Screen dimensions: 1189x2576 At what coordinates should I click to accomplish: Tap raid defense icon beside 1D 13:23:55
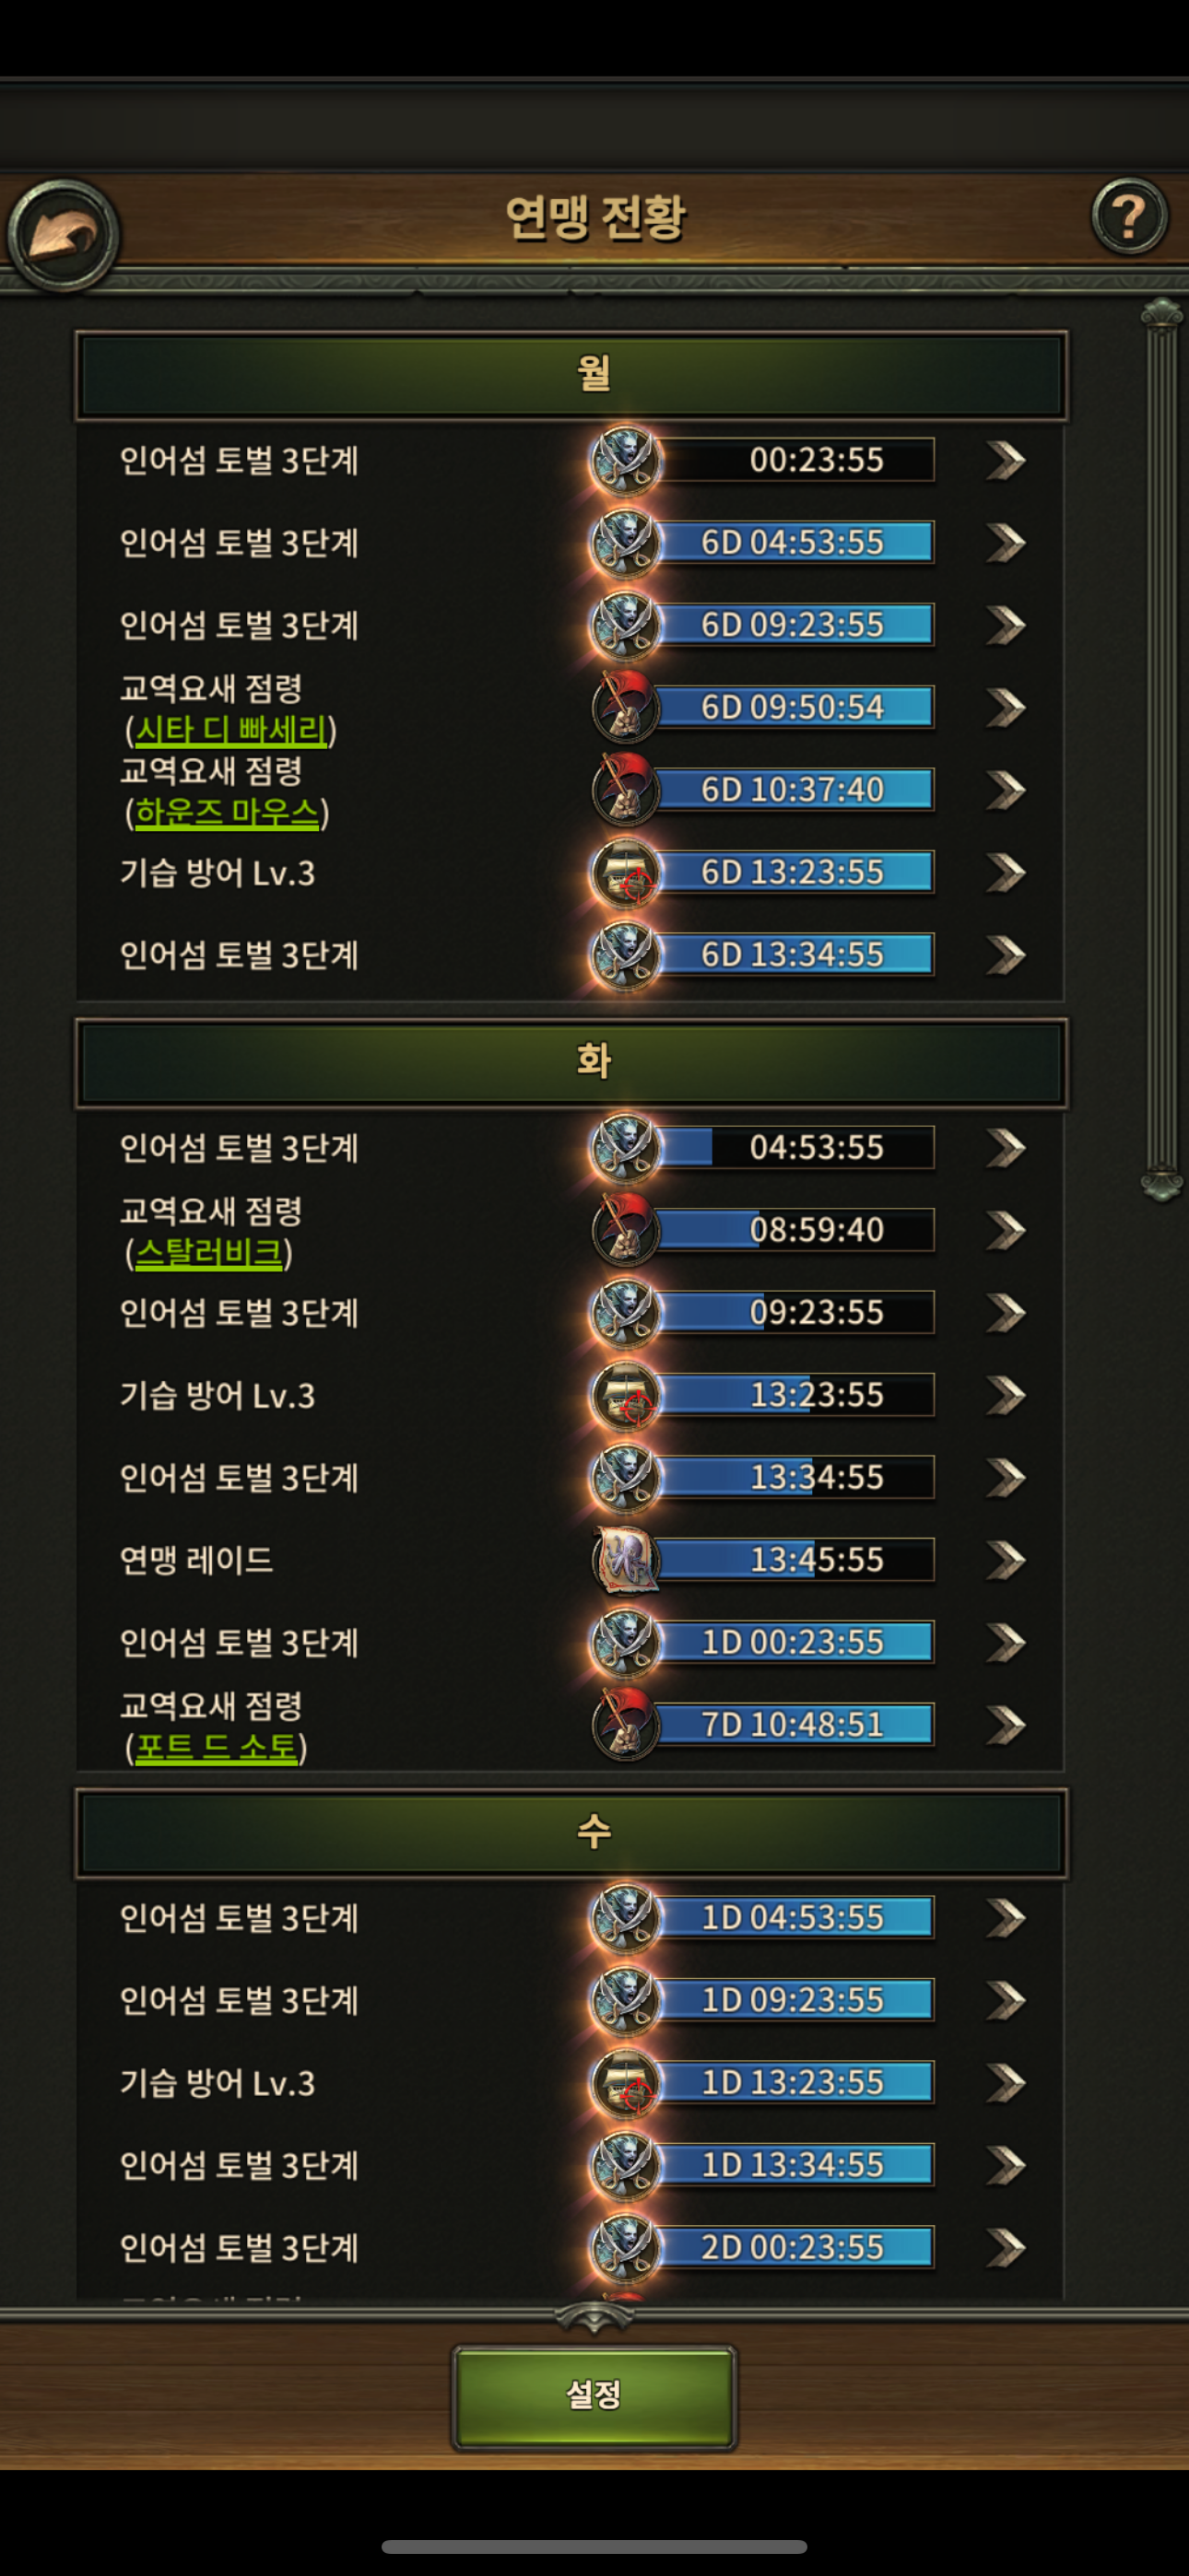pyautogui.click(x=626, y=2083)
